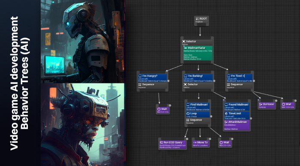Select the Wait node under I'm Hungry
Screen dimensions: 300x166
pos(163,110)
